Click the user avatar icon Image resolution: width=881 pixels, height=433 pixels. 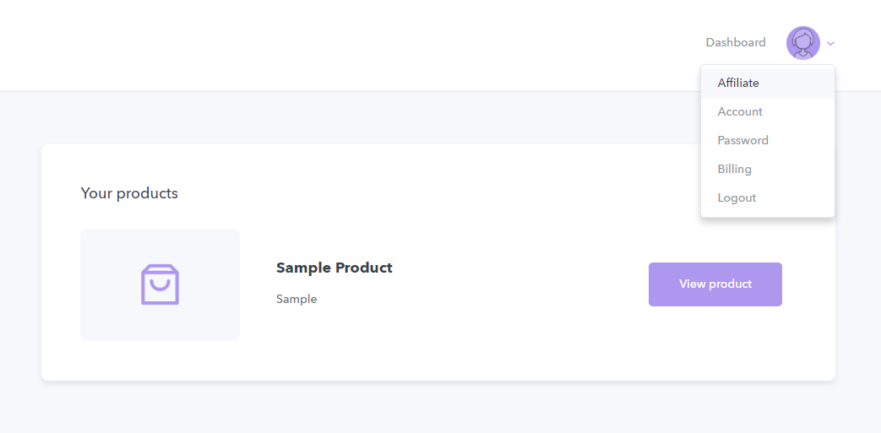tap(802, 43)
